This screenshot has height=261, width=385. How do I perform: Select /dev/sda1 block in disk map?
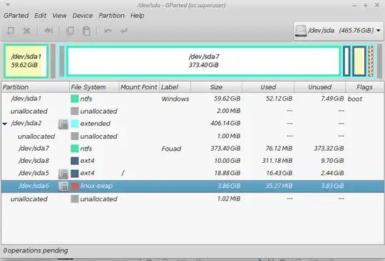(26, 61)
